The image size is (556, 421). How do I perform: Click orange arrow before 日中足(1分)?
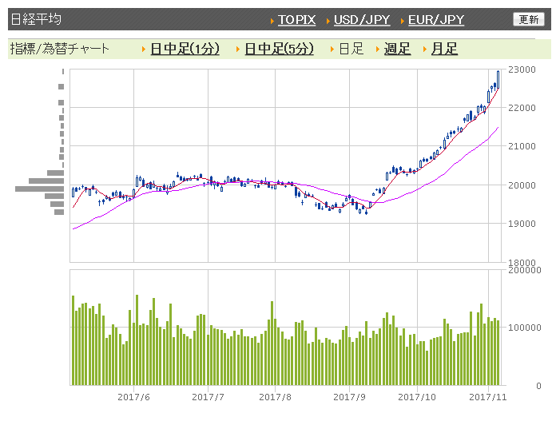(144, 50)
